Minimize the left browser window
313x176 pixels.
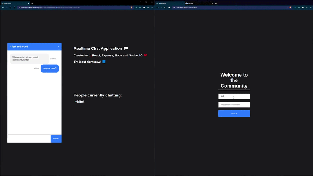(x=141, y=2)
